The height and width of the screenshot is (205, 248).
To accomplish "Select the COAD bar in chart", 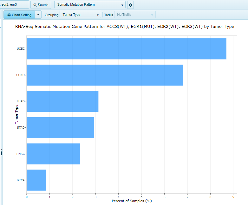I will pyautogui.click(x=105, y=75).
